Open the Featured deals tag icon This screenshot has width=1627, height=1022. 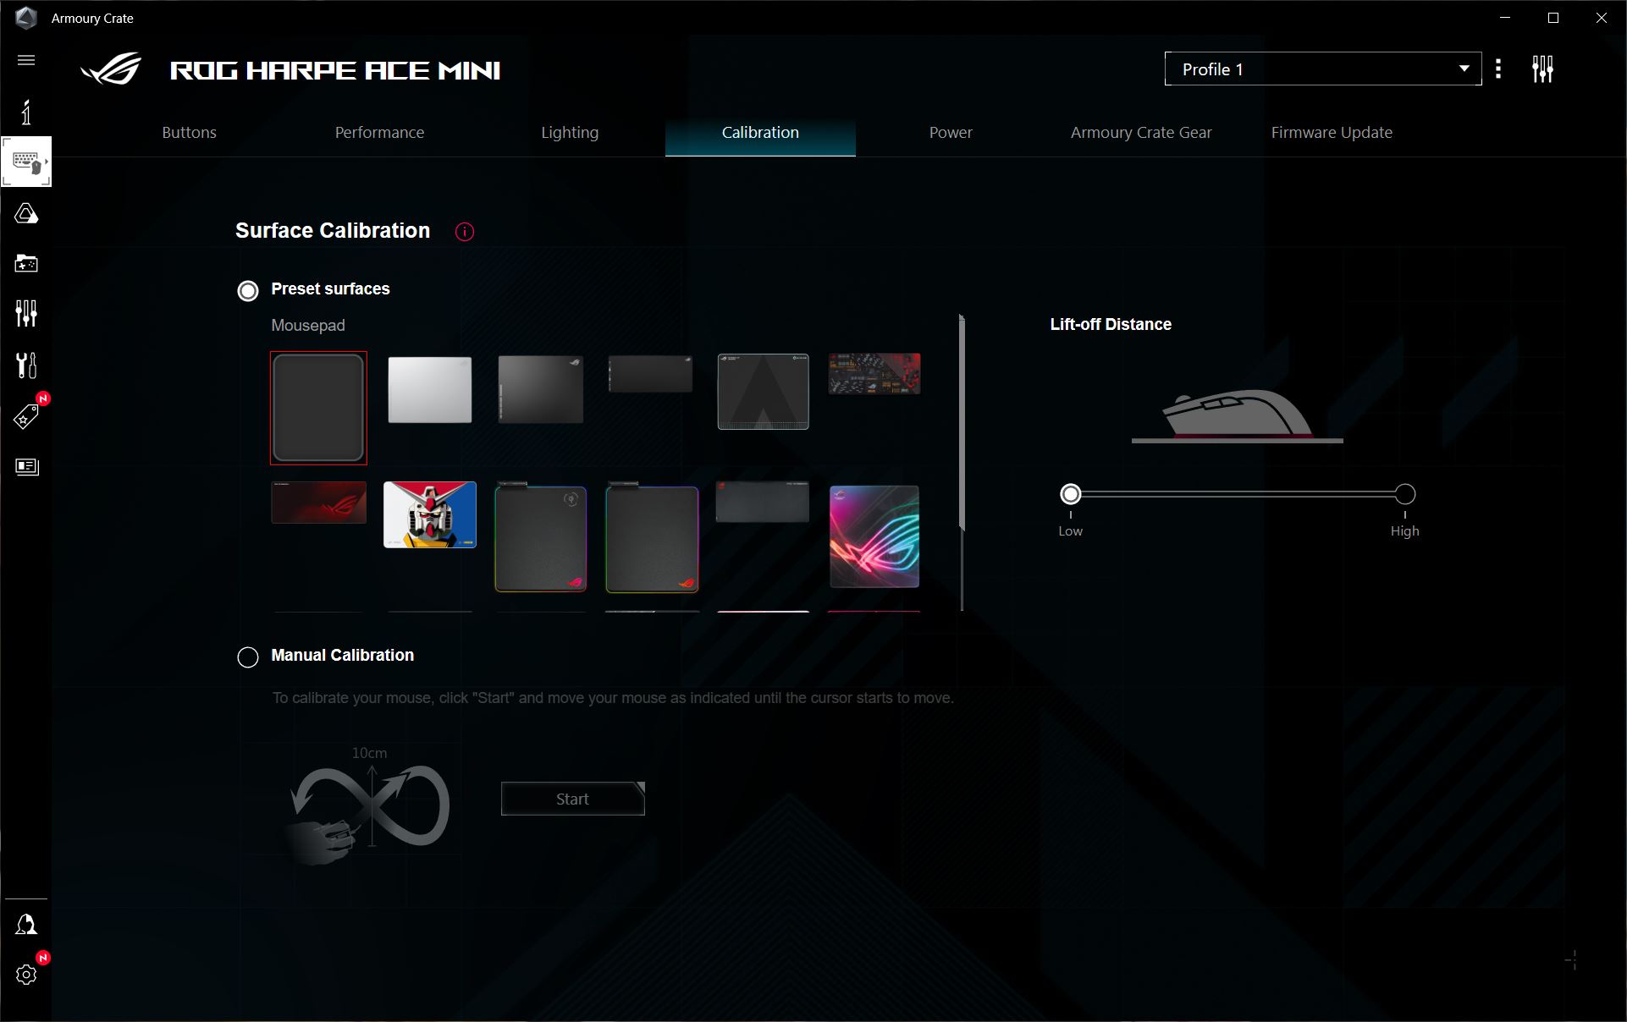pos(26,416)
